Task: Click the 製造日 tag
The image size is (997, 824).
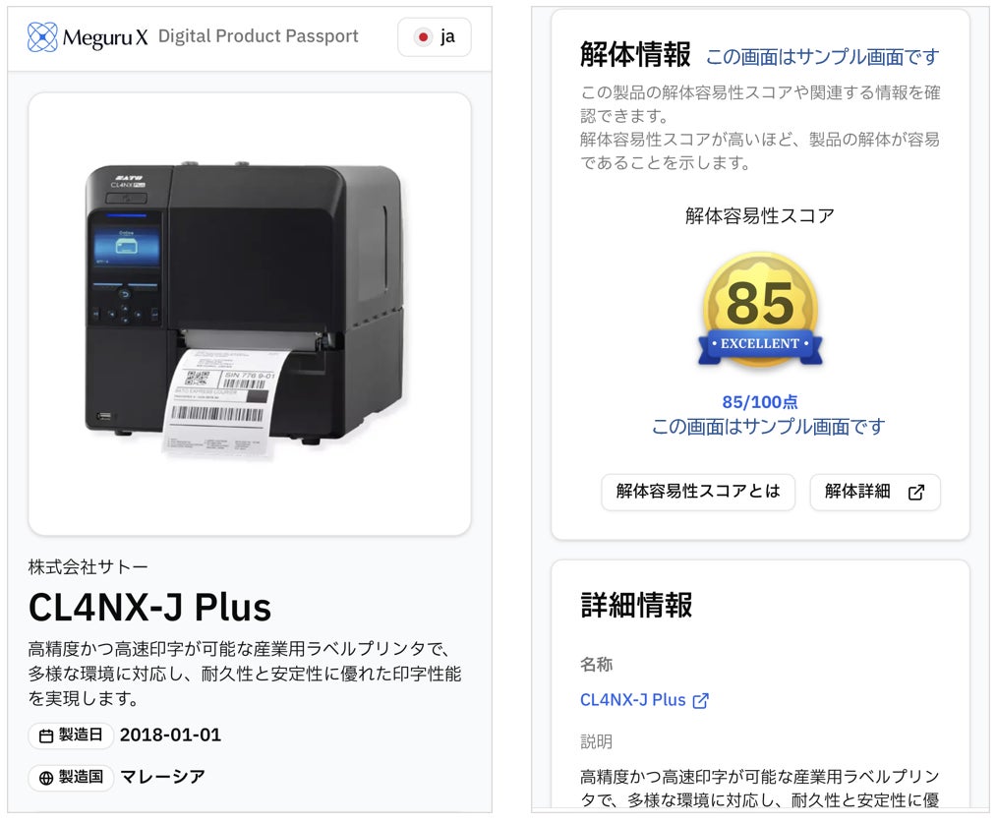Action: [x=71, y=736]
